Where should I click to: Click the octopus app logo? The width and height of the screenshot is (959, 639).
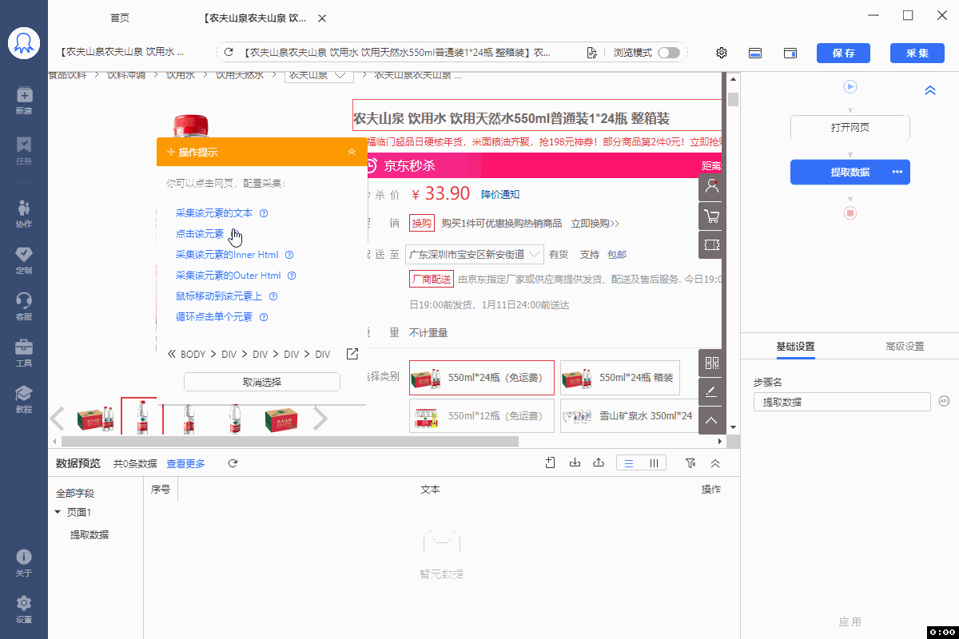(x=24, y=44)
